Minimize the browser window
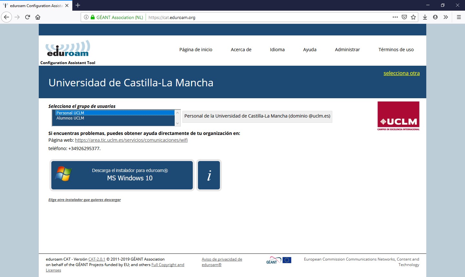This screenshot has width=465, height=277. click(x=428, y=5)
